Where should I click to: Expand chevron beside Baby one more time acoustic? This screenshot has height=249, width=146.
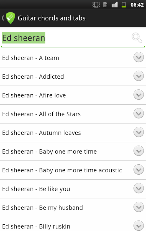[x=139, y=170]
